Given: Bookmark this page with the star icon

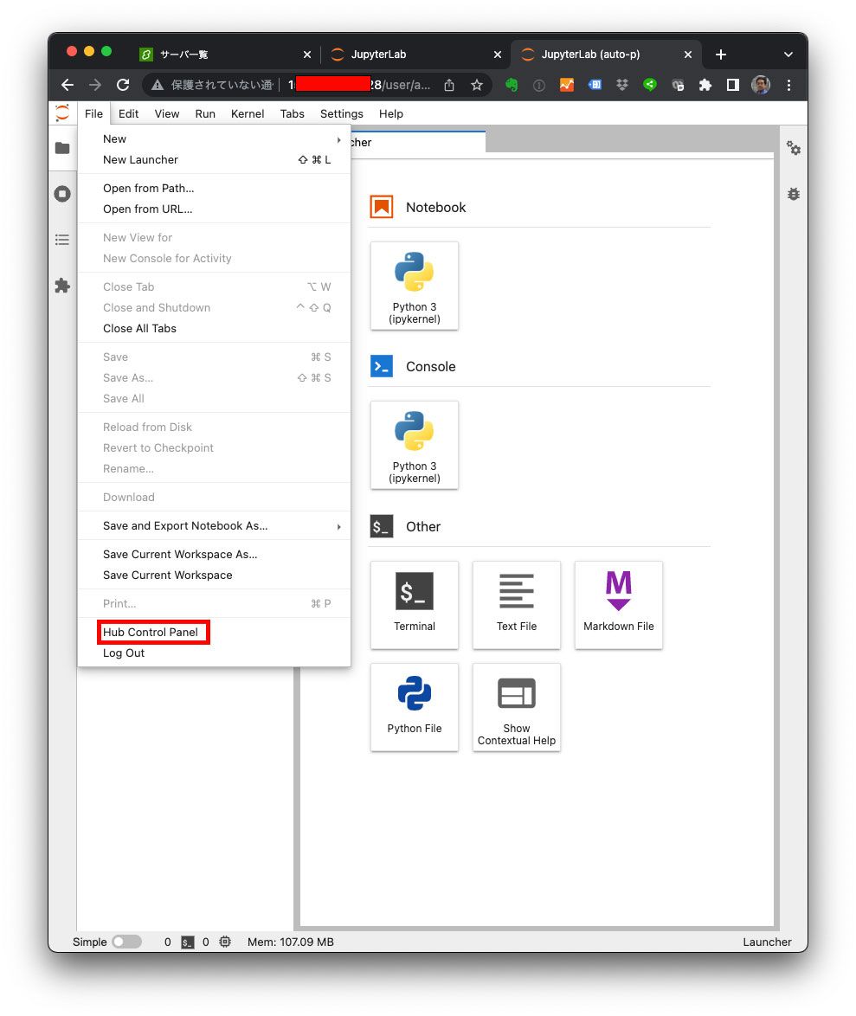Looking at the screenshot, I should (x=477, y=85).
